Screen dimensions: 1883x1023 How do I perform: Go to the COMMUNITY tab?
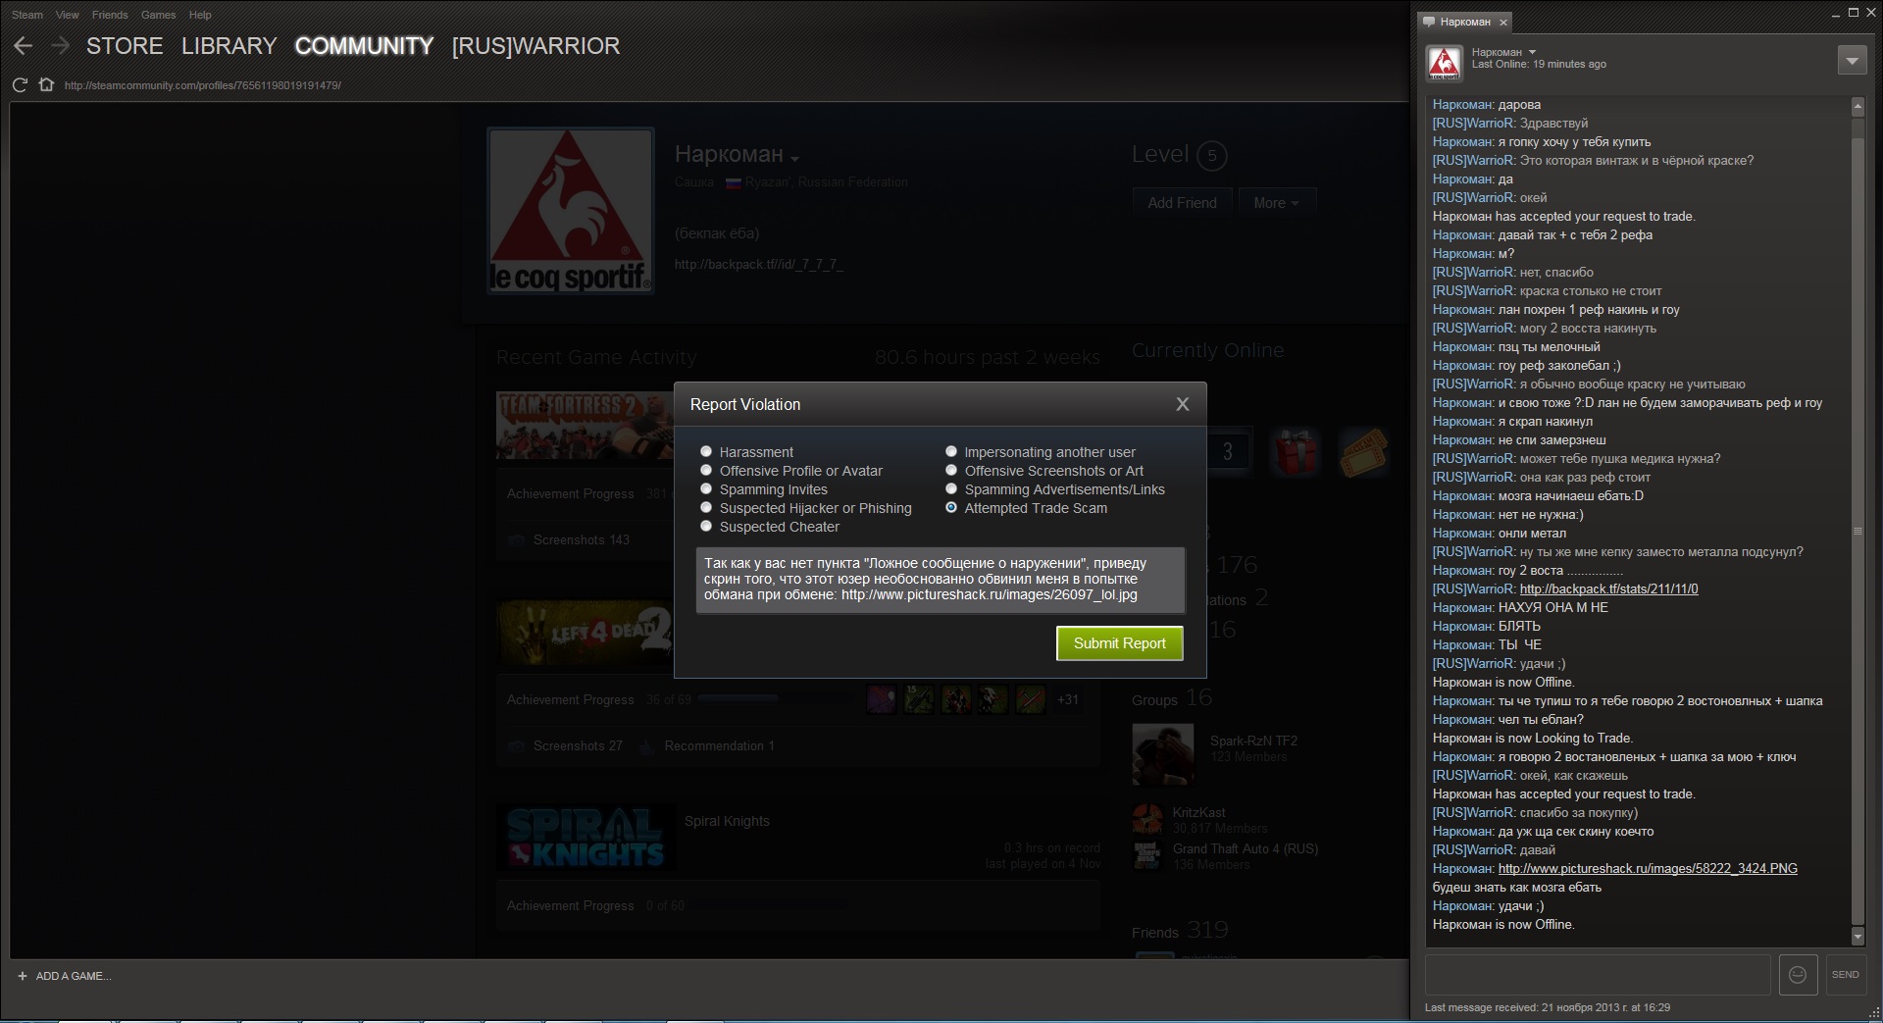coord(364,46)
